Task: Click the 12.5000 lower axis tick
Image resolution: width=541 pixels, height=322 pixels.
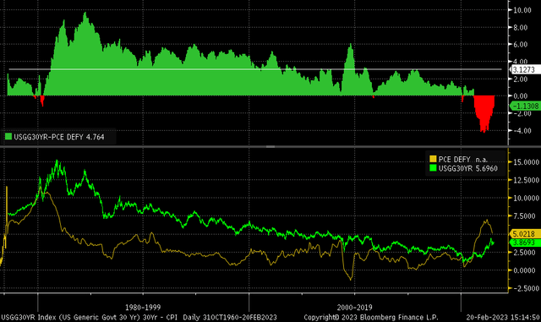Action: point(526,180)
